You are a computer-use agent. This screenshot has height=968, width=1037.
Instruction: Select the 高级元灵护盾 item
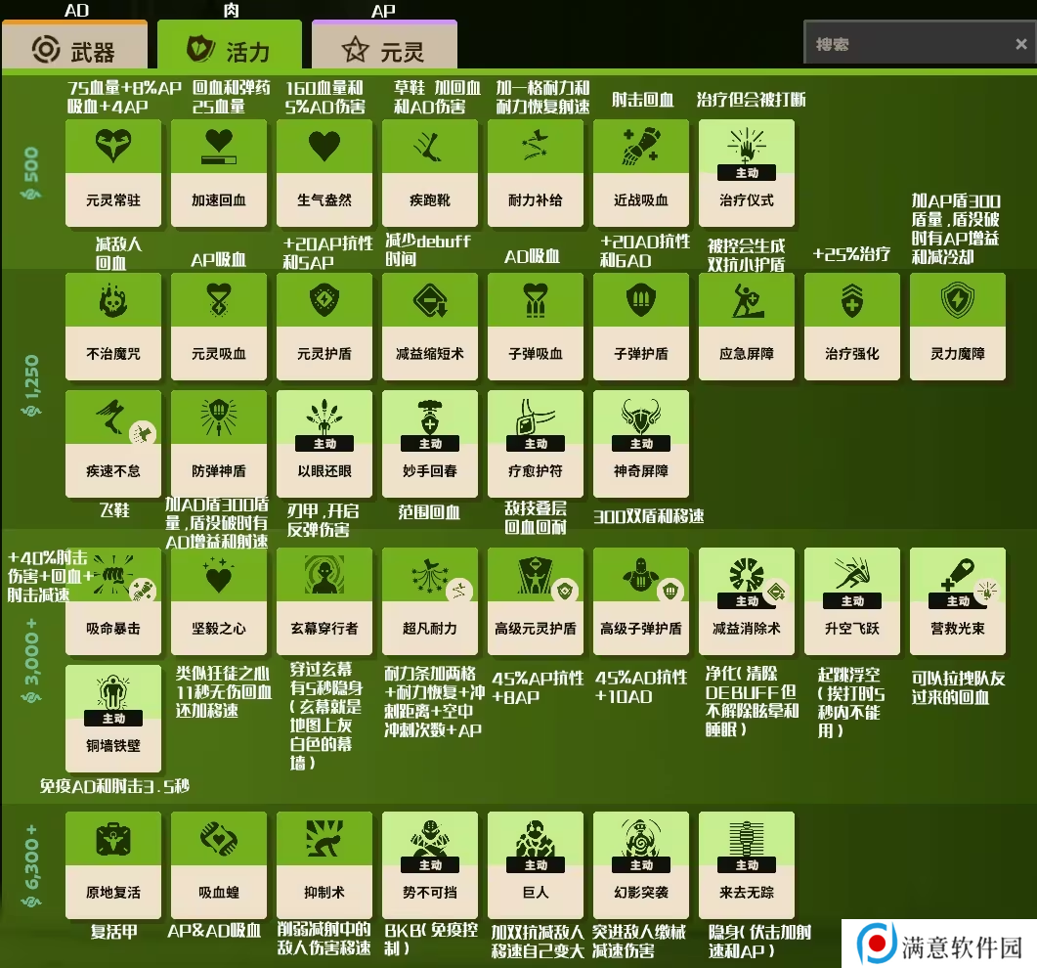click(x=536, y=601)
